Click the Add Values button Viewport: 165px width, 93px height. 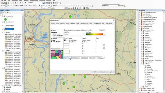click(x=76, y=58)
